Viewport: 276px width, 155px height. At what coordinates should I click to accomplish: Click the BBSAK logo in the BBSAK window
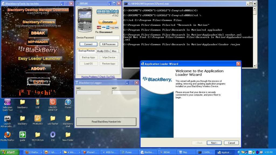108,12
